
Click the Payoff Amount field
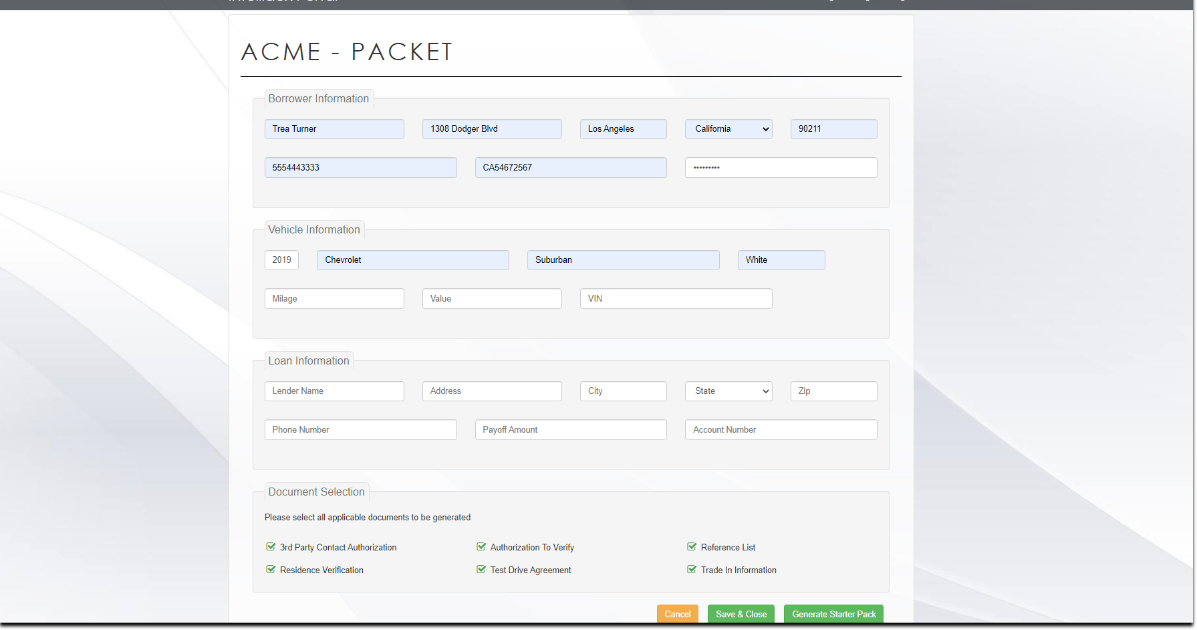pyautogui.click(x=571, y=430)
